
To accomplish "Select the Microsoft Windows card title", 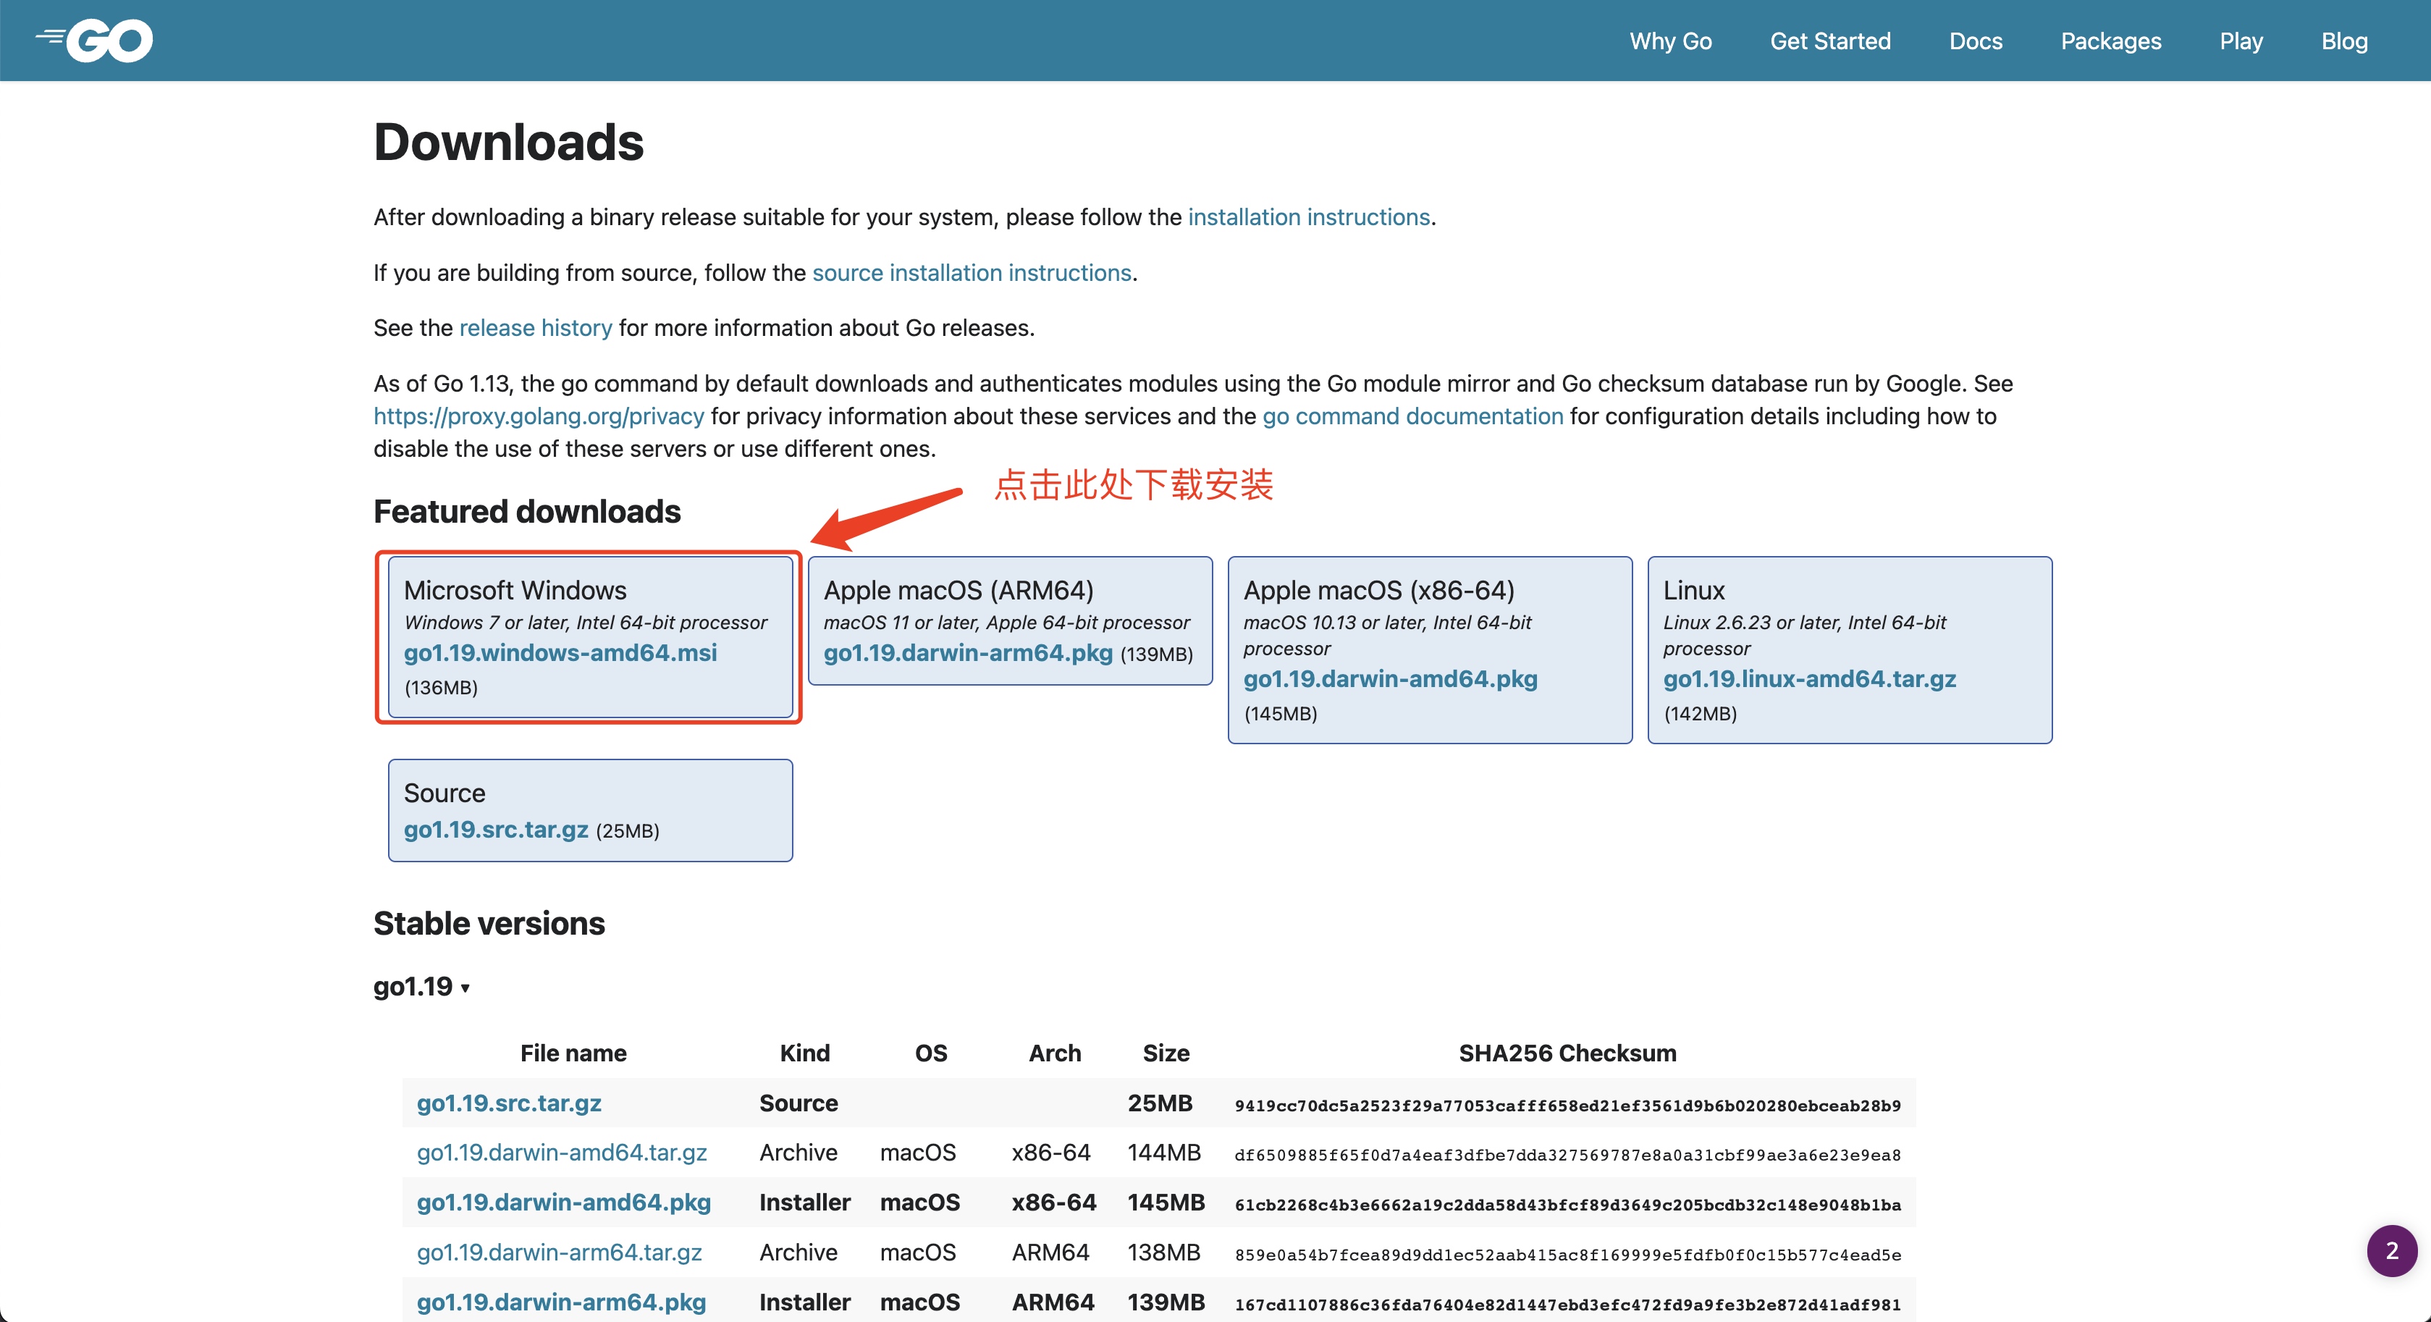I will pos(514,591).
